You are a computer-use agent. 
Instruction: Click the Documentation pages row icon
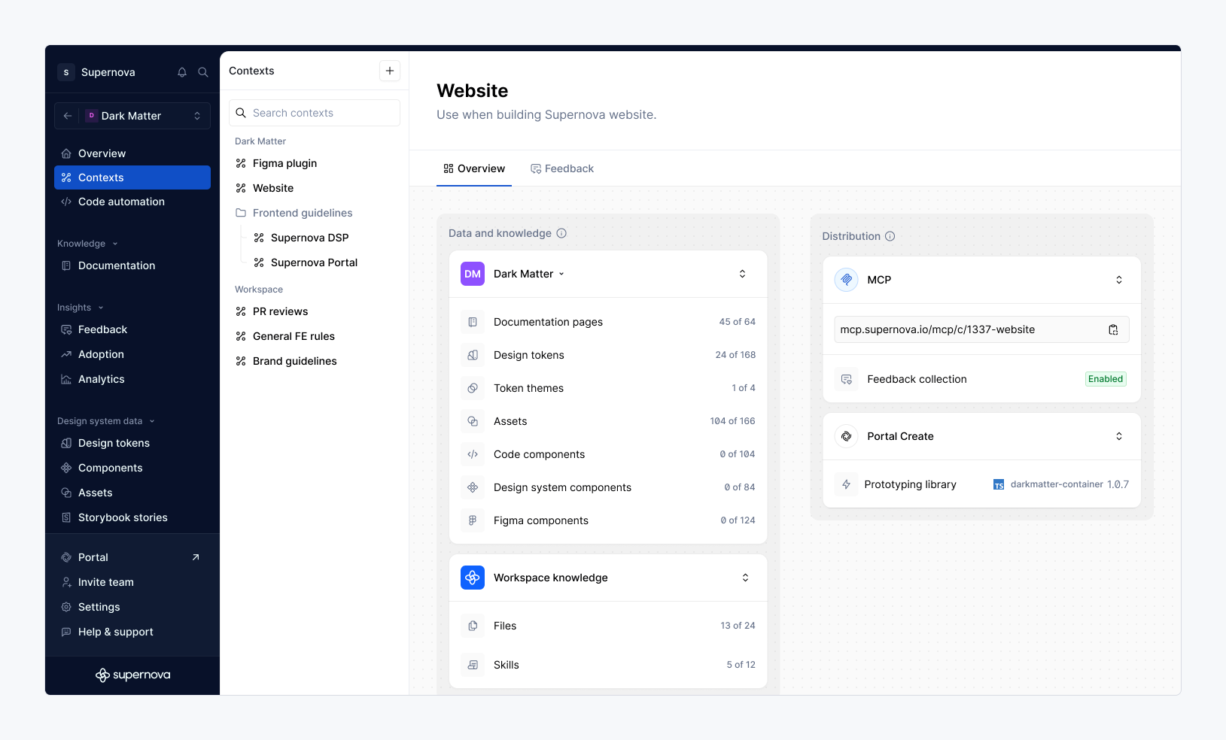click(x=473, y=322)
